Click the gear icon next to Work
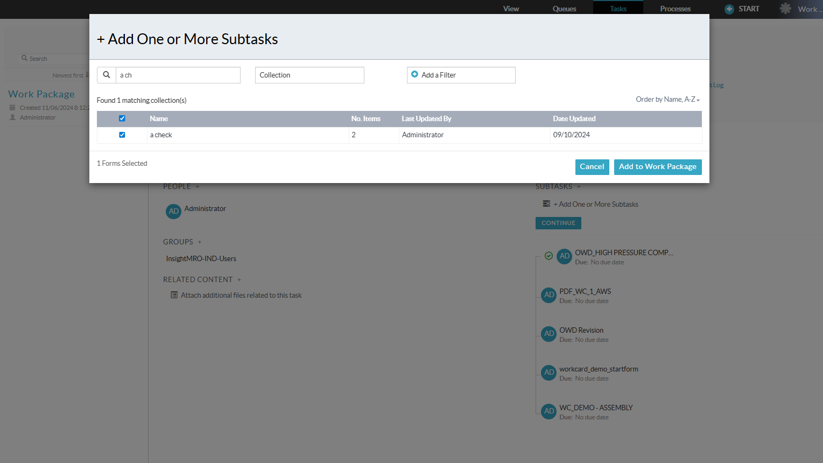This screenshot has height=463, width=823. [x=786, y=9]
